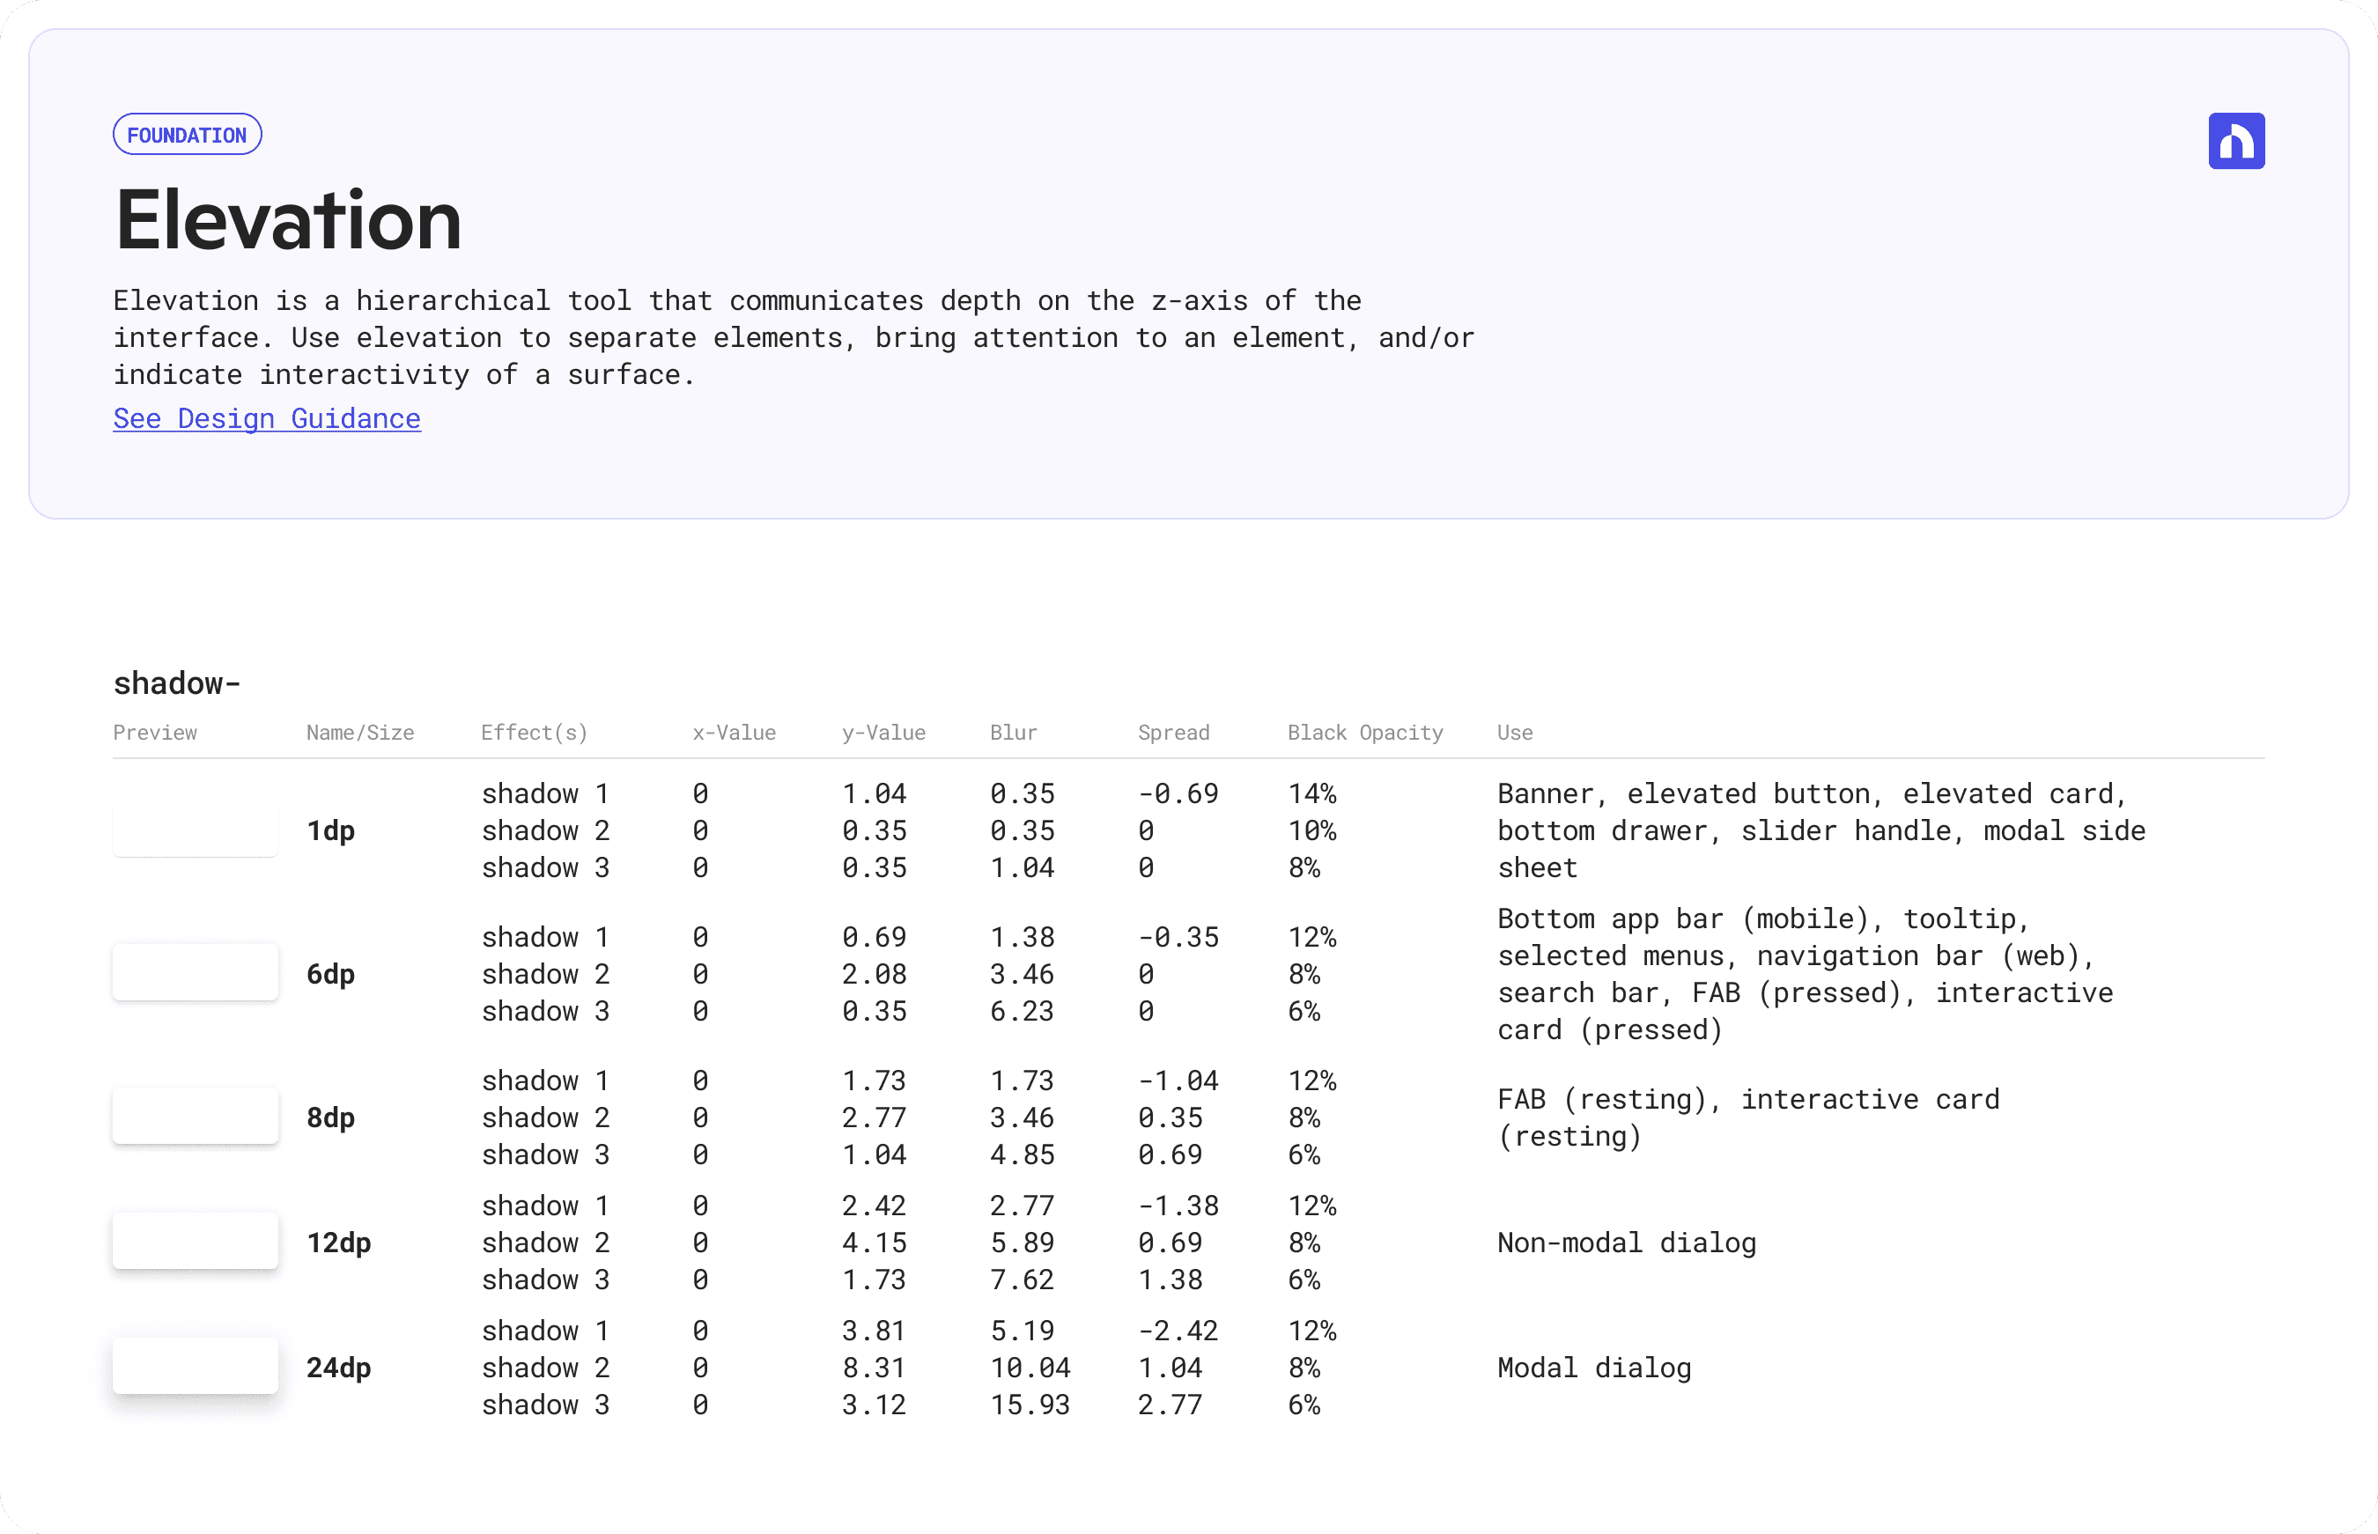Click the y-Value column header

tap(883, 734)
